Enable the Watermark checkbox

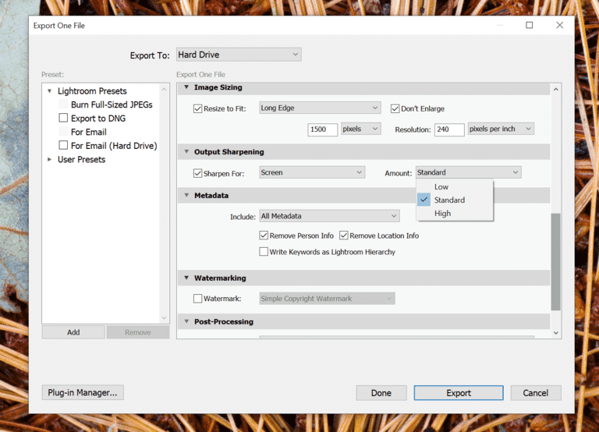(197, 299)
